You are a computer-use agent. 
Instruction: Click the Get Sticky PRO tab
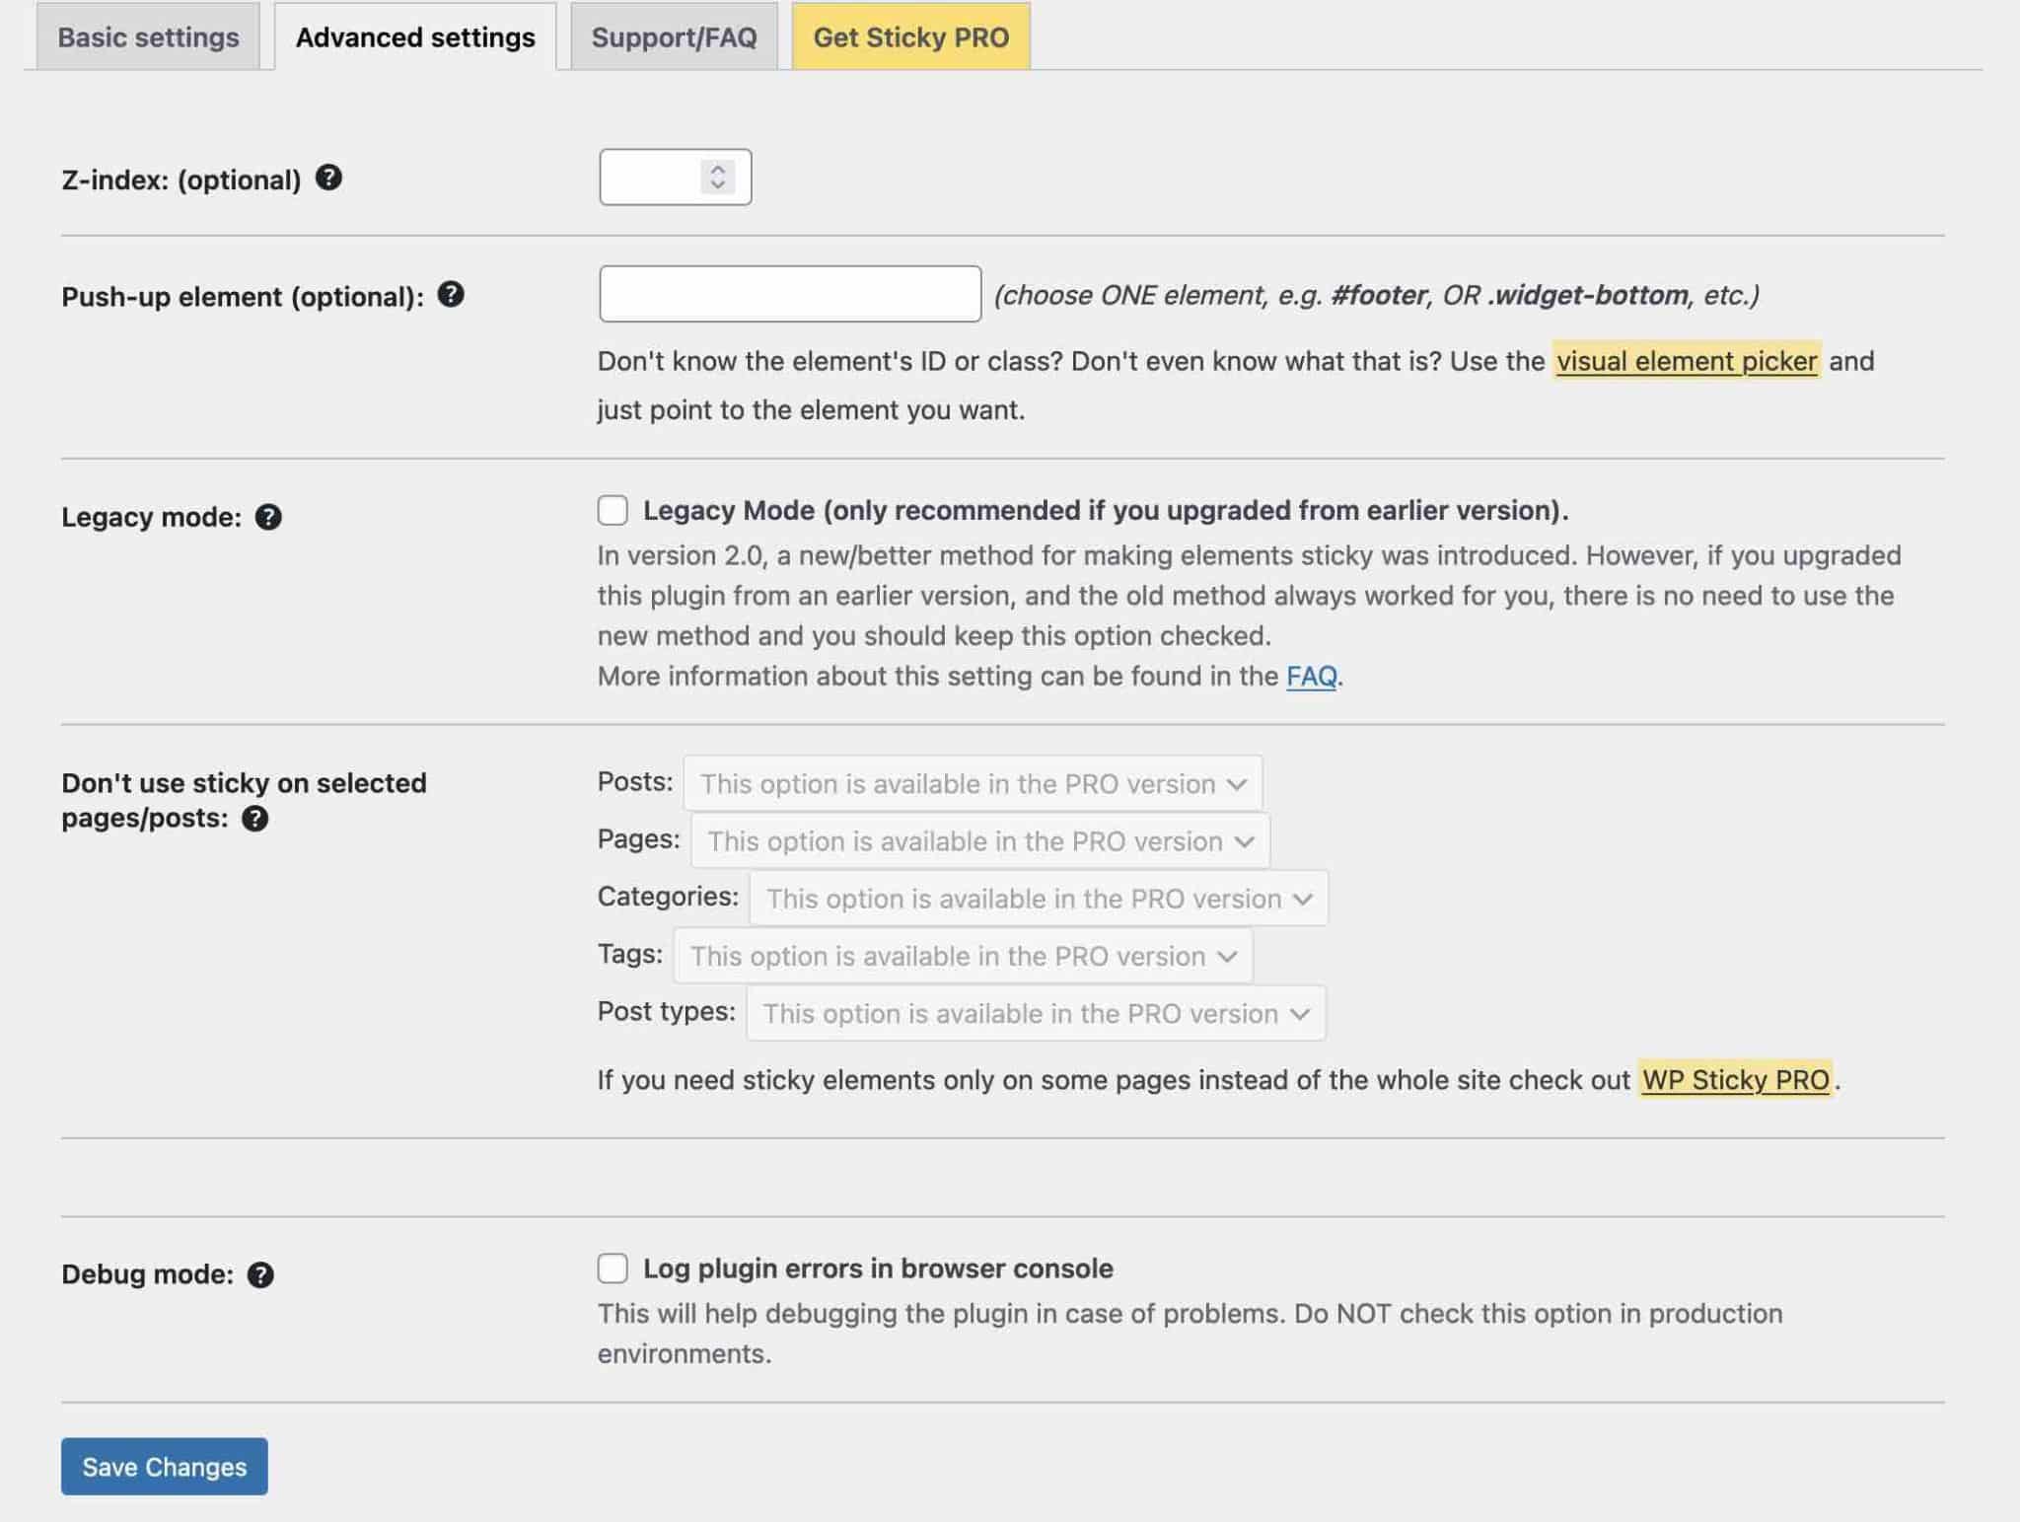pyautogui.click(x=911, y=34)
